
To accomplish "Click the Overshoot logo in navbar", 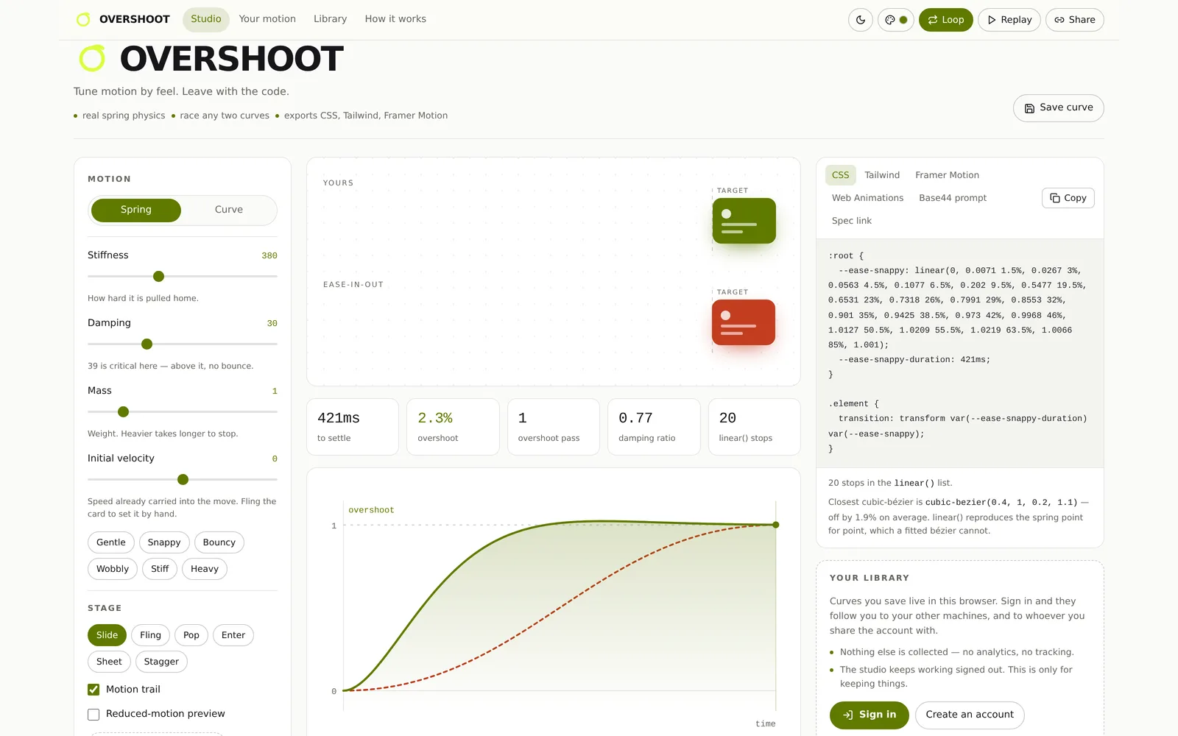I will tap(124, 19).
